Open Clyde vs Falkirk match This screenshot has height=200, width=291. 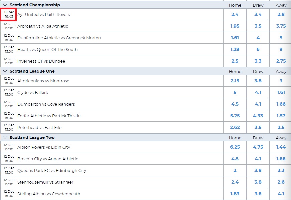(x=33, y=92)
